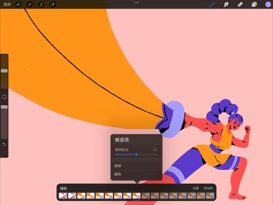Select the Brush paint tool
Image resolution: width=273 pixels, height=205 pixels.
[x=212, y=4]
